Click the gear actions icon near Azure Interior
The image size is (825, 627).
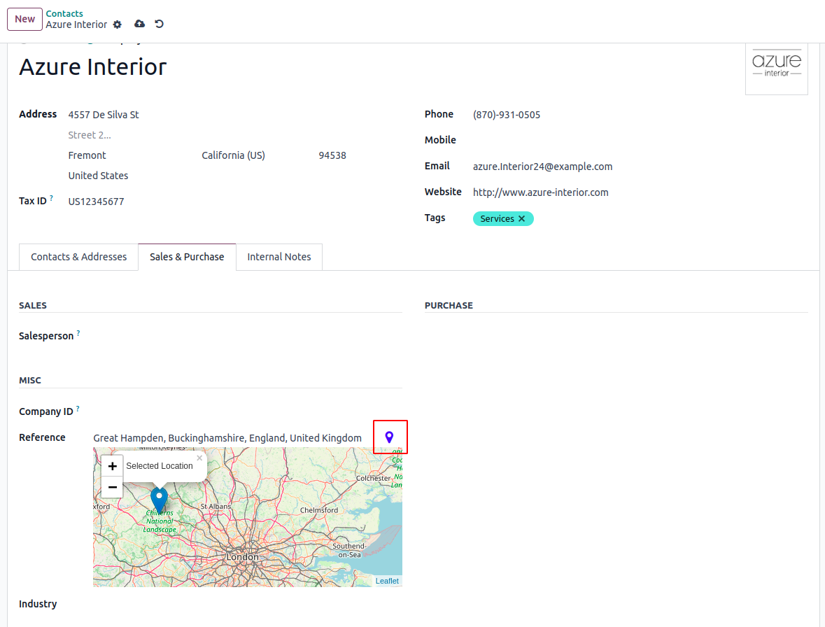118,24
